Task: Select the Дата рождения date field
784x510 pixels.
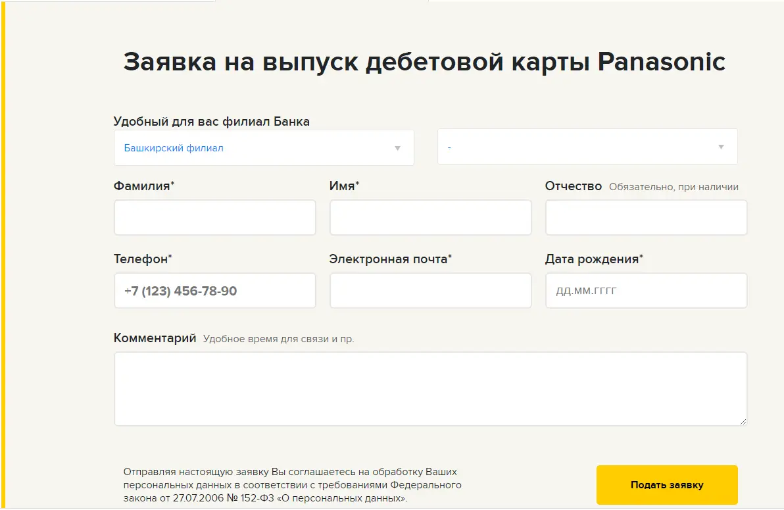Action: (646, 291)
